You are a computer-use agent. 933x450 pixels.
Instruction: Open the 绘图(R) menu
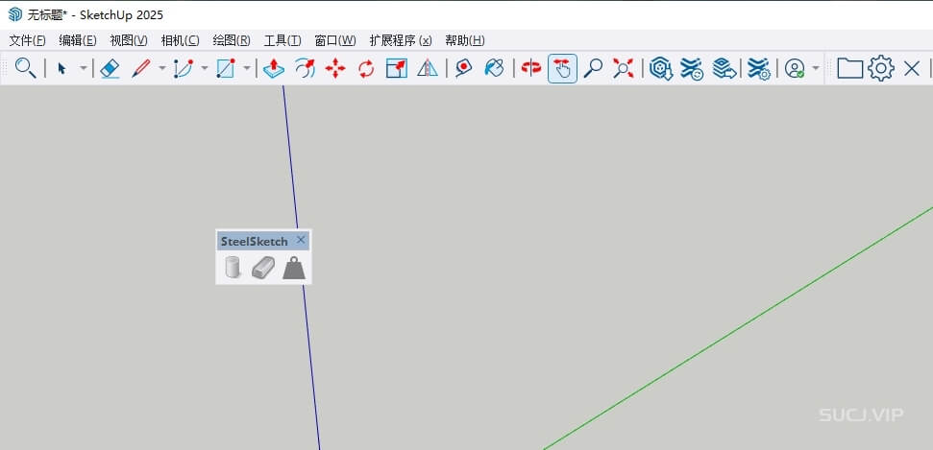tap(232, 40)
